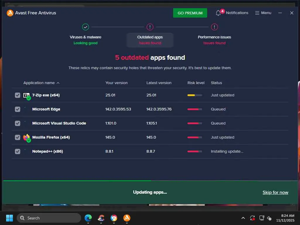Select the Outdated apps step tab
Image resolution: width=300 pixels, height=225 pixels.
150,40
